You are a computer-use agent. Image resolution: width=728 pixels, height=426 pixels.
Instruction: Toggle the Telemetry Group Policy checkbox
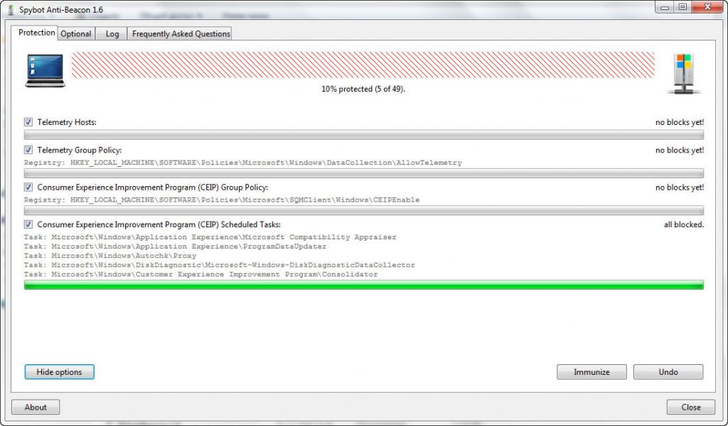click(28, 150)
